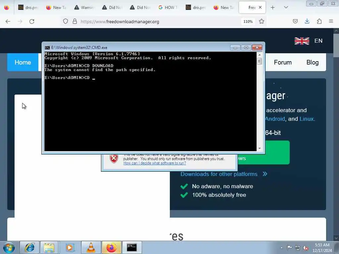This screenshot has height=254, width=339.
Task: Open the extensions puzzle icon
Action: 319,21
